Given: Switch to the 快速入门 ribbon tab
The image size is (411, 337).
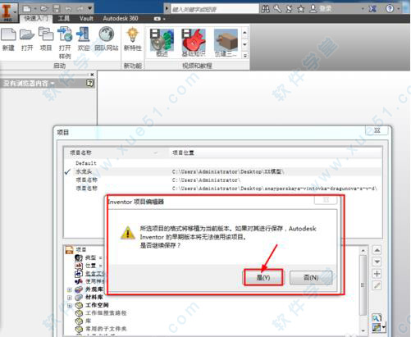Looking at the screenshot, I should click(x=36, y=19).
